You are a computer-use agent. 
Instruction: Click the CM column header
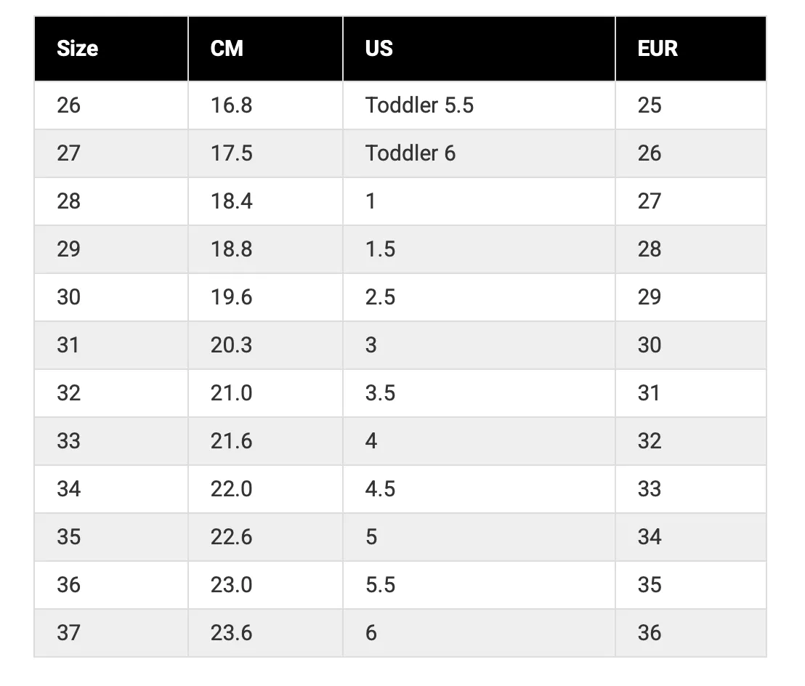point(265,49)
